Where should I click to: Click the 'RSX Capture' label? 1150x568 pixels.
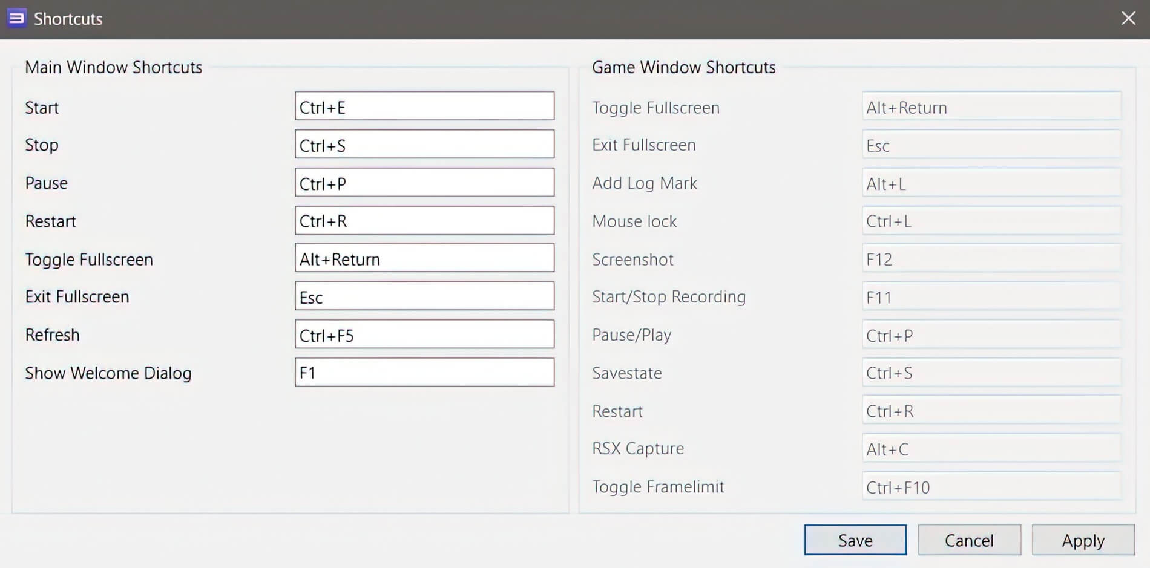coord(638,448)
